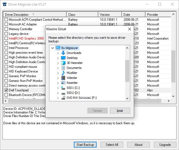
Task: Check the Generic Non-PnP Monitor checkbox
Action: pos(6,81)
